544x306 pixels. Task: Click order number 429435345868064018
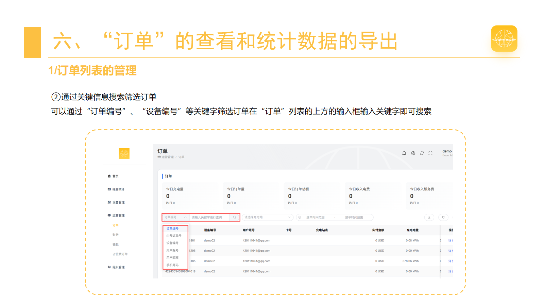[180, 271]
